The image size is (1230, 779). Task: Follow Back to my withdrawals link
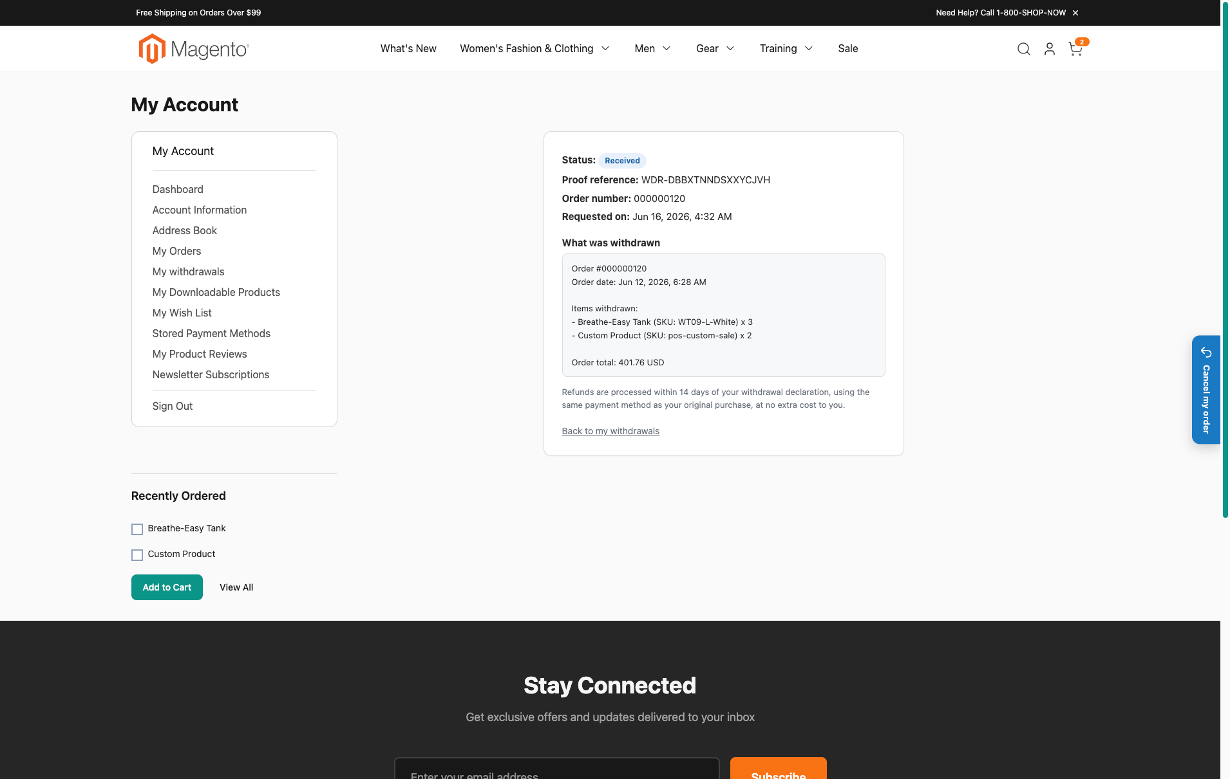[610, 431]
